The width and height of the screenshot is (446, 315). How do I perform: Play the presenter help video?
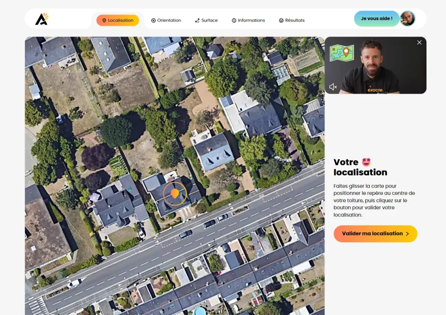(x=375, y=65)
